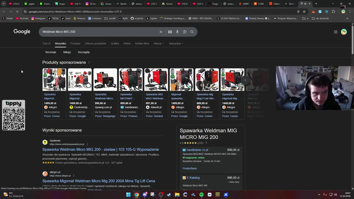Switch to the Witryny produktów tab

[95, 43]
